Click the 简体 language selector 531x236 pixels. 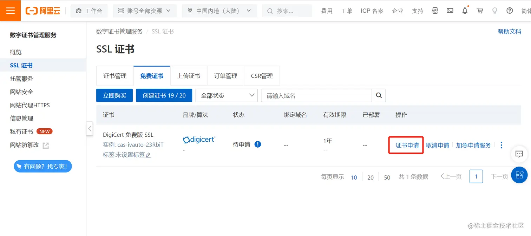[526, 11]
